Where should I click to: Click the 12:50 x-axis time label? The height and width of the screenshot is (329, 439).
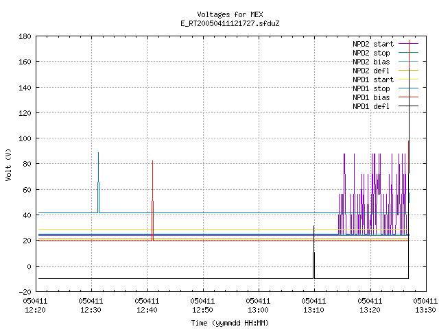pos(202,310)
